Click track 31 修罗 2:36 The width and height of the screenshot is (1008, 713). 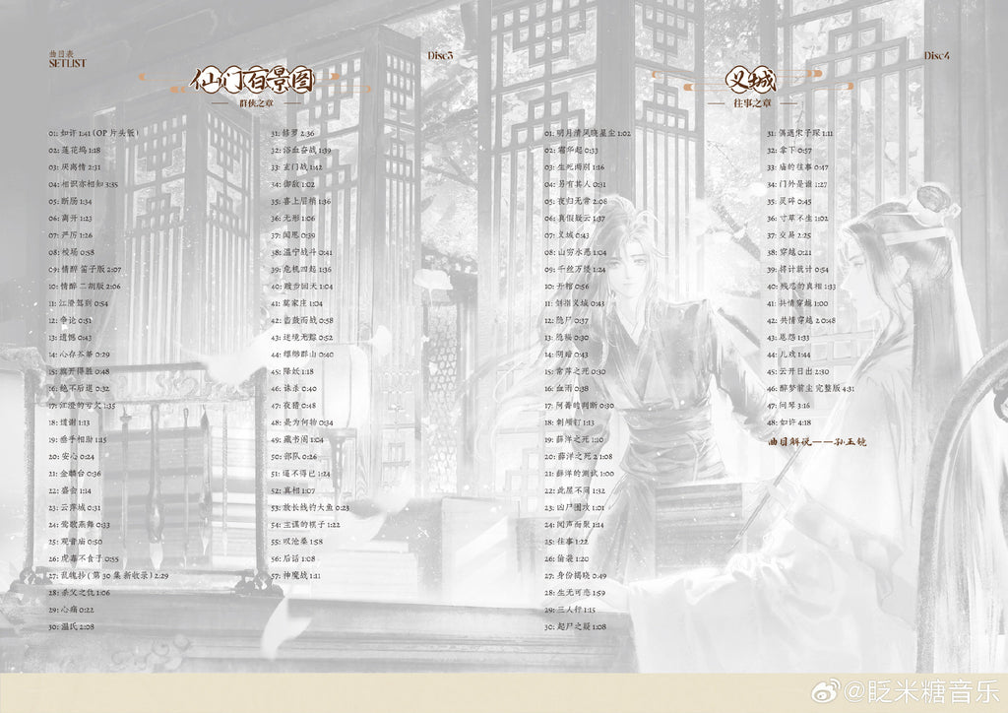coord(292,133)
